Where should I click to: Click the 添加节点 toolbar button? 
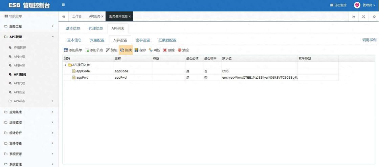(x=94, y=50)
